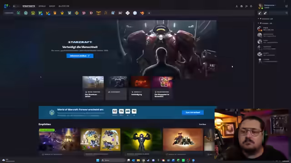Open Windows taskbar search box

coord(113,160)
